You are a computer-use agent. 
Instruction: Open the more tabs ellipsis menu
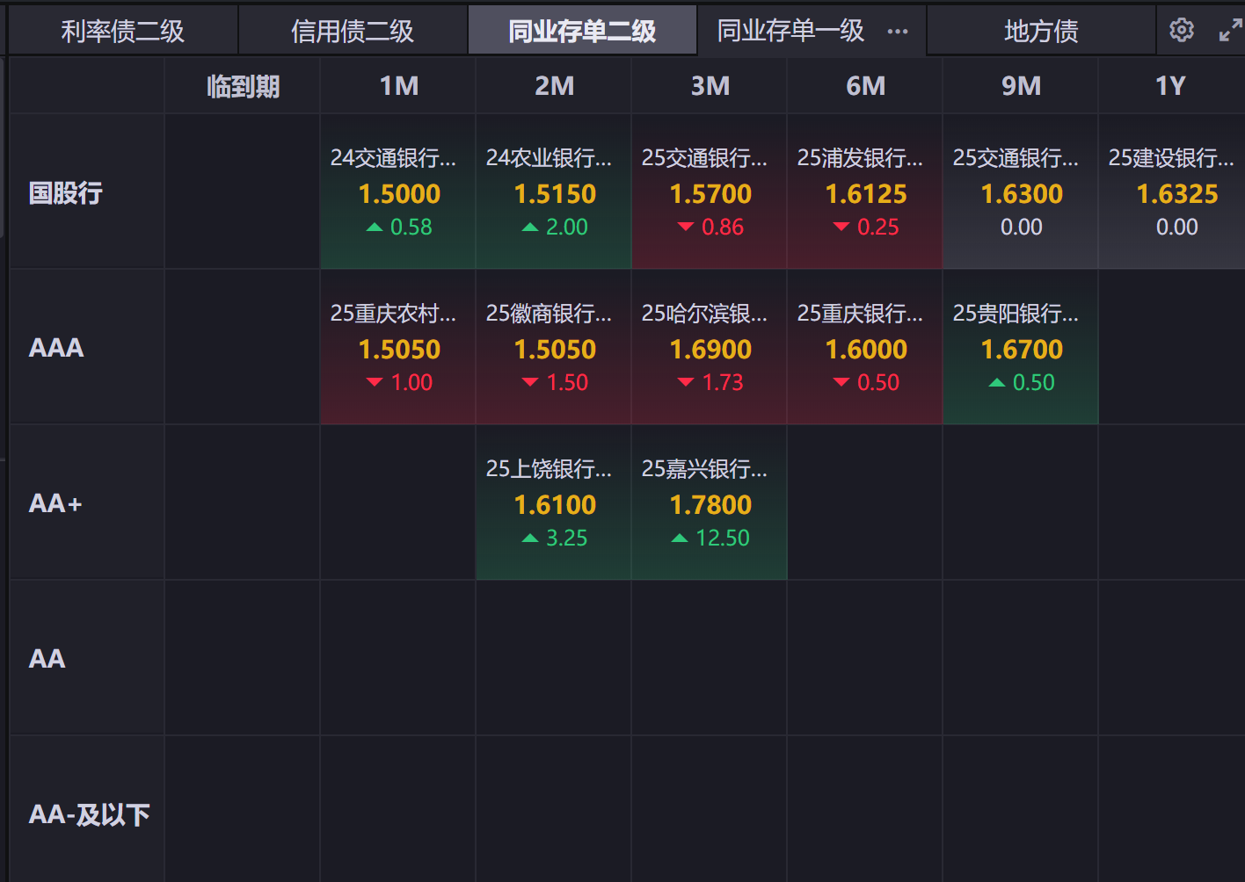tap(898, 32)
